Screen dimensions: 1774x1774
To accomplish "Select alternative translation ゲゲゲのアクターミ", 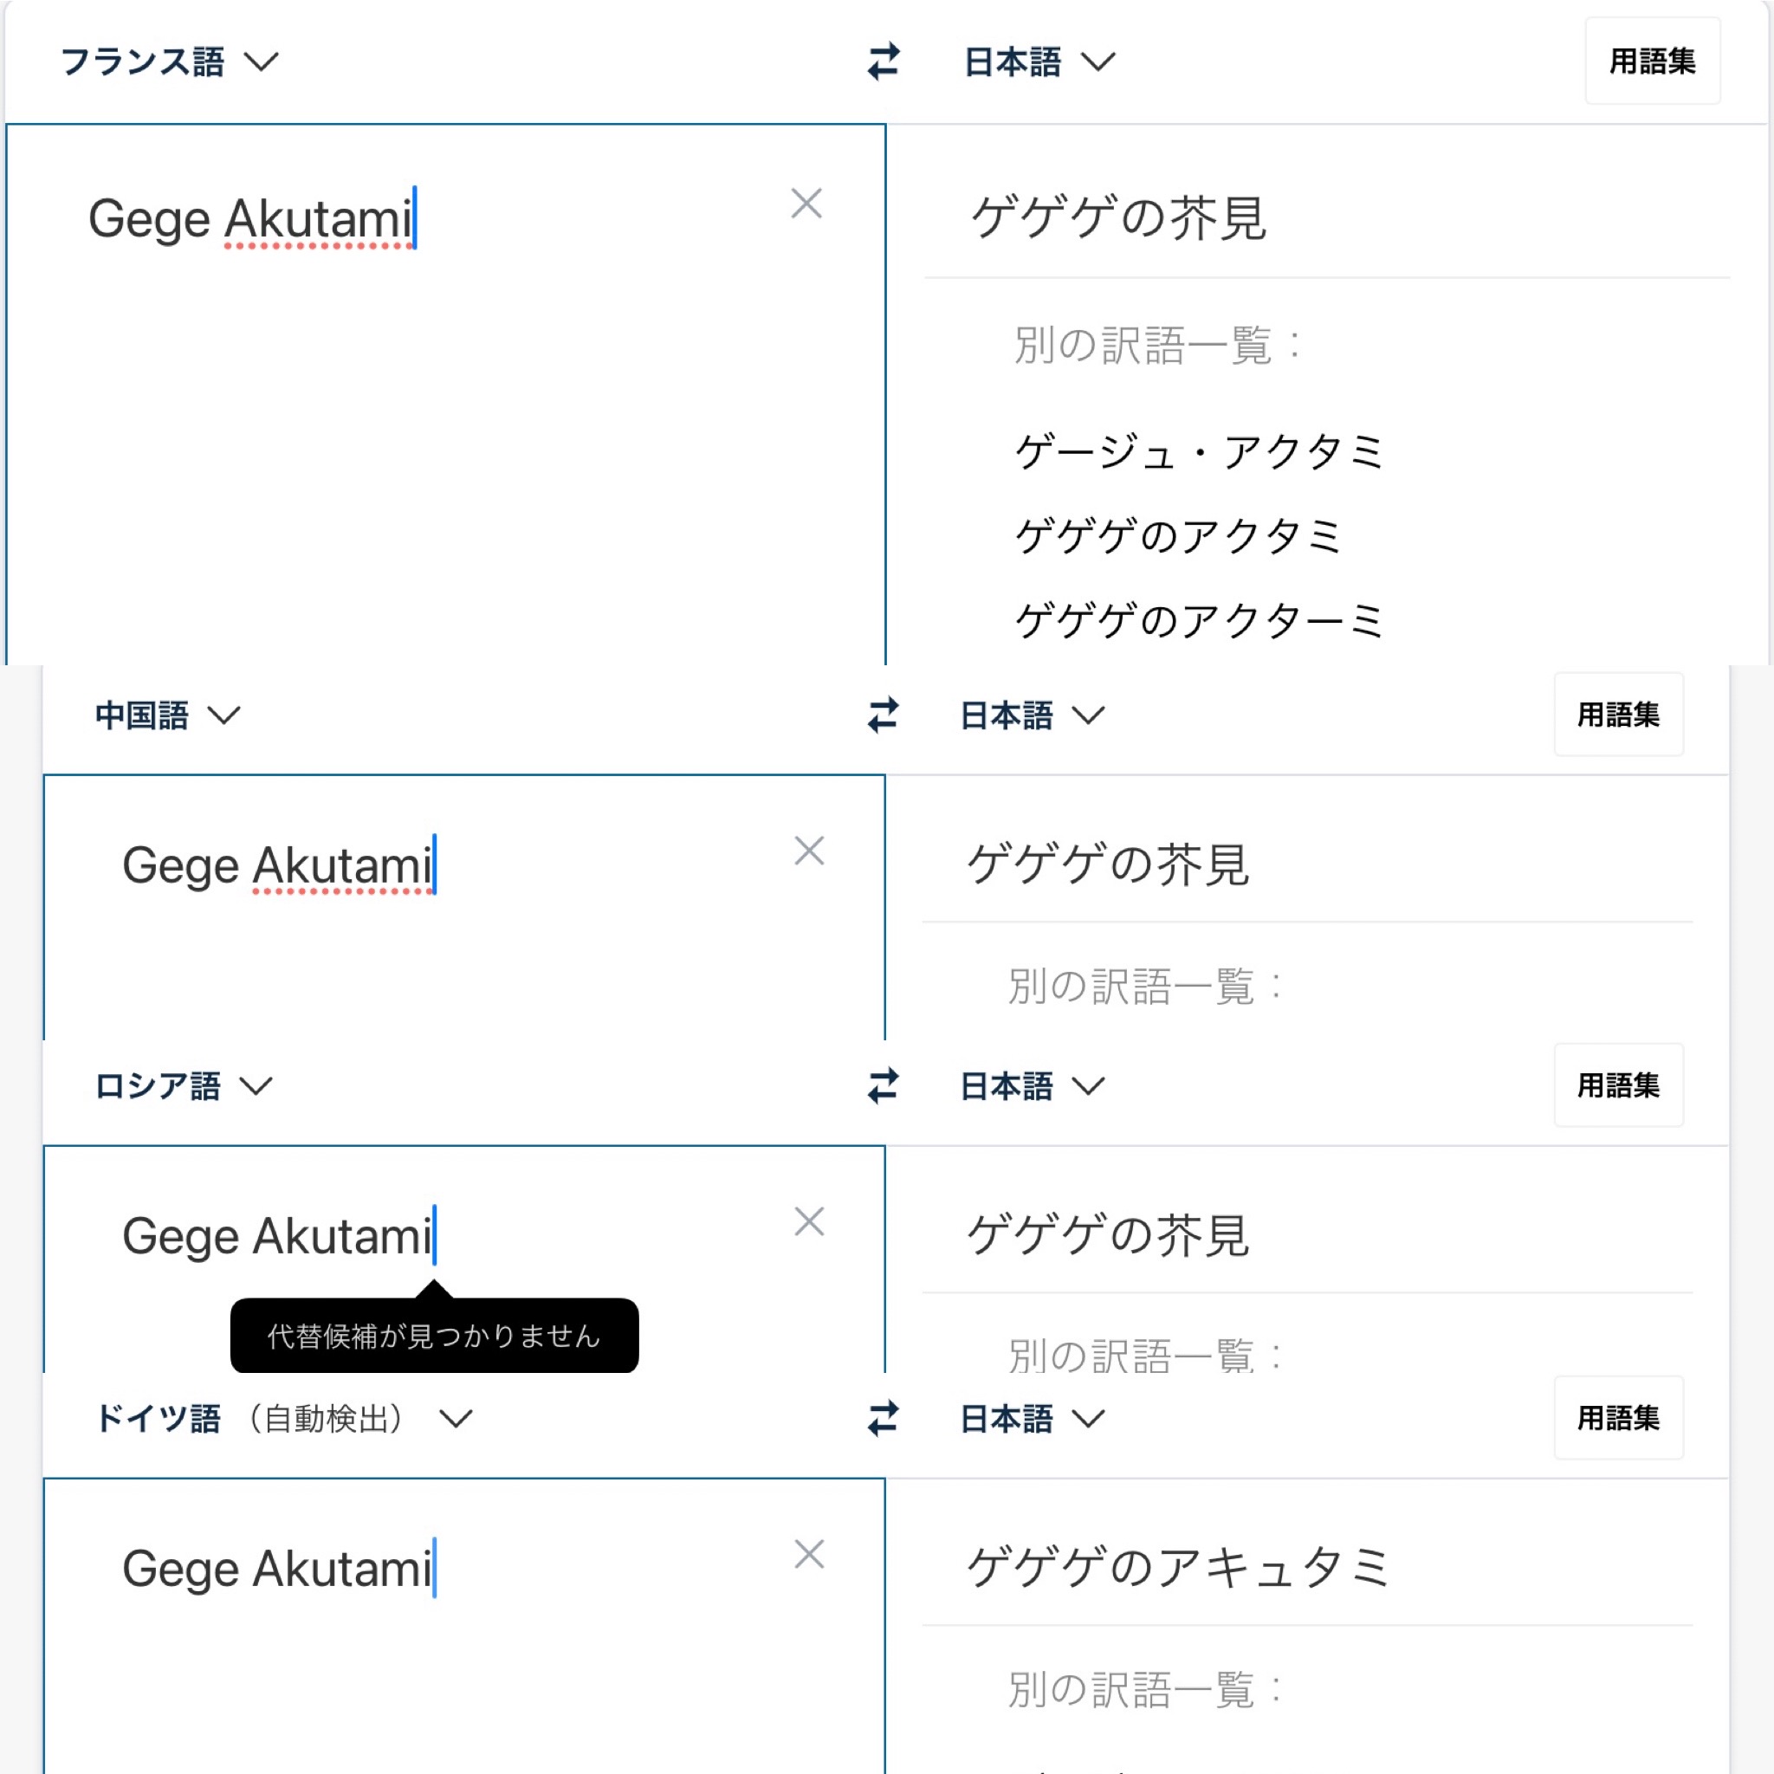I will coord(1199,622).
